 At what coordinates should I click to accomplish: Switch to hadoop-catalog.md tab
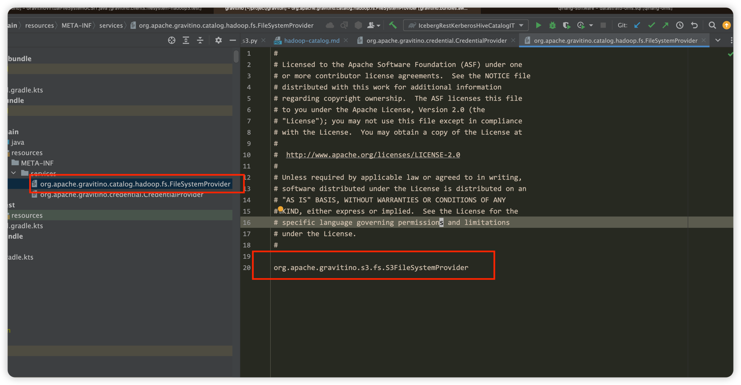pyautogui.click(x=311, y=41)
